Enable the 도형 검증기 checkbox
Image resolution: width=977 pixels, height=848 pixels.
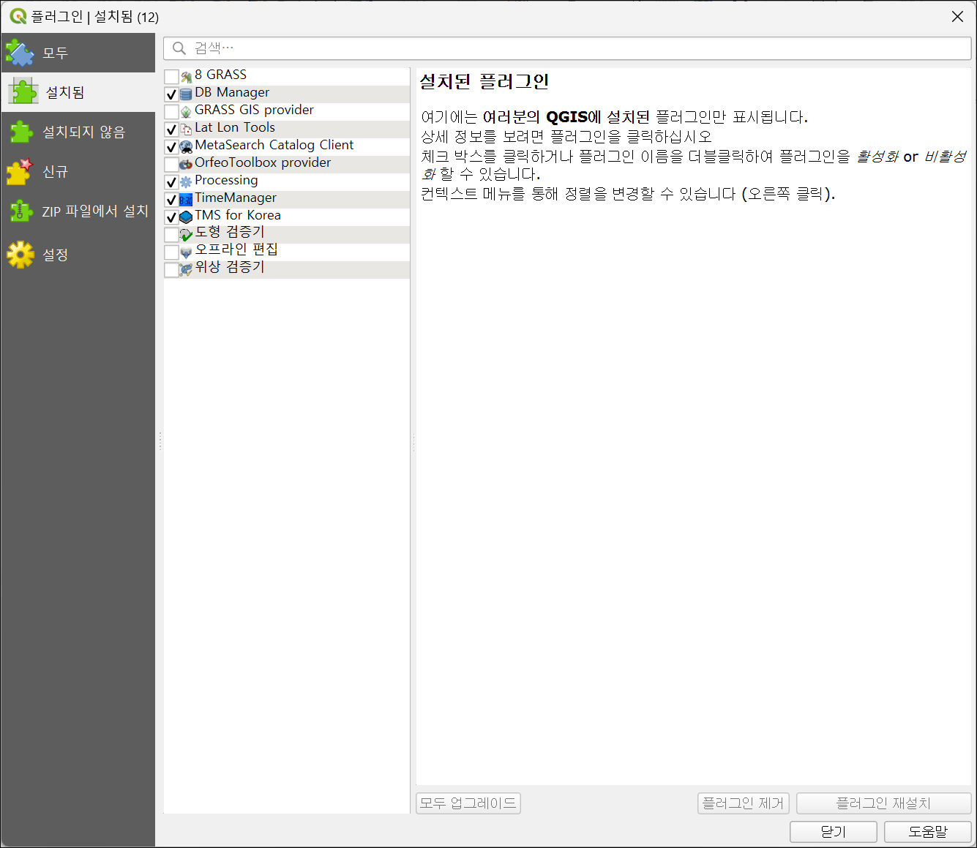coord(172,235)
